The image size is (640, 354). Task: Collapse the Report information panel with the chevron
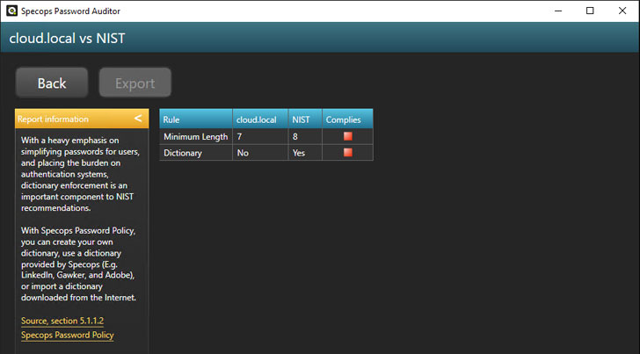tap(138, 119)
